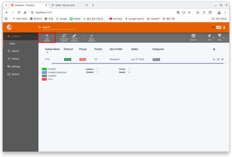Open translate page icon
Image resolution: width=232 pixels, height=157 pixels.
(x=178, y=12)
